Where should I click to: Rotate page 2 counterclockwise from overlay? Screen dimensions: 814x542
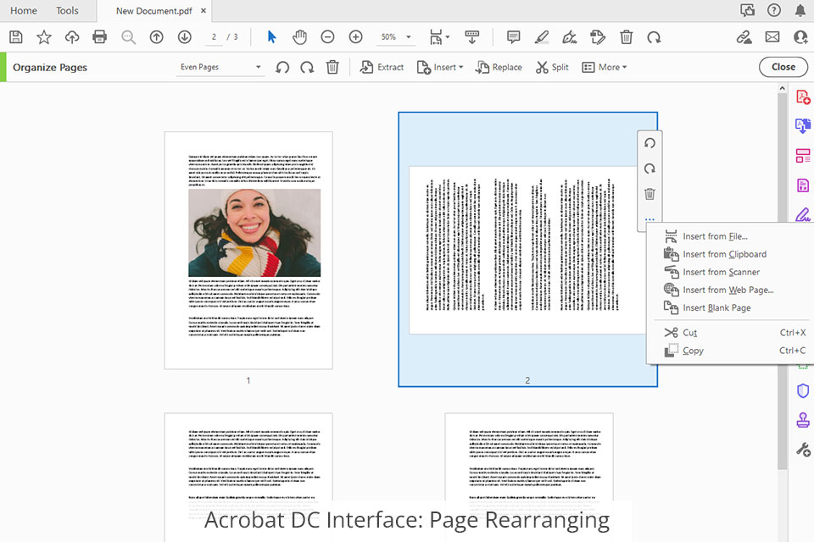coord(650,143)
